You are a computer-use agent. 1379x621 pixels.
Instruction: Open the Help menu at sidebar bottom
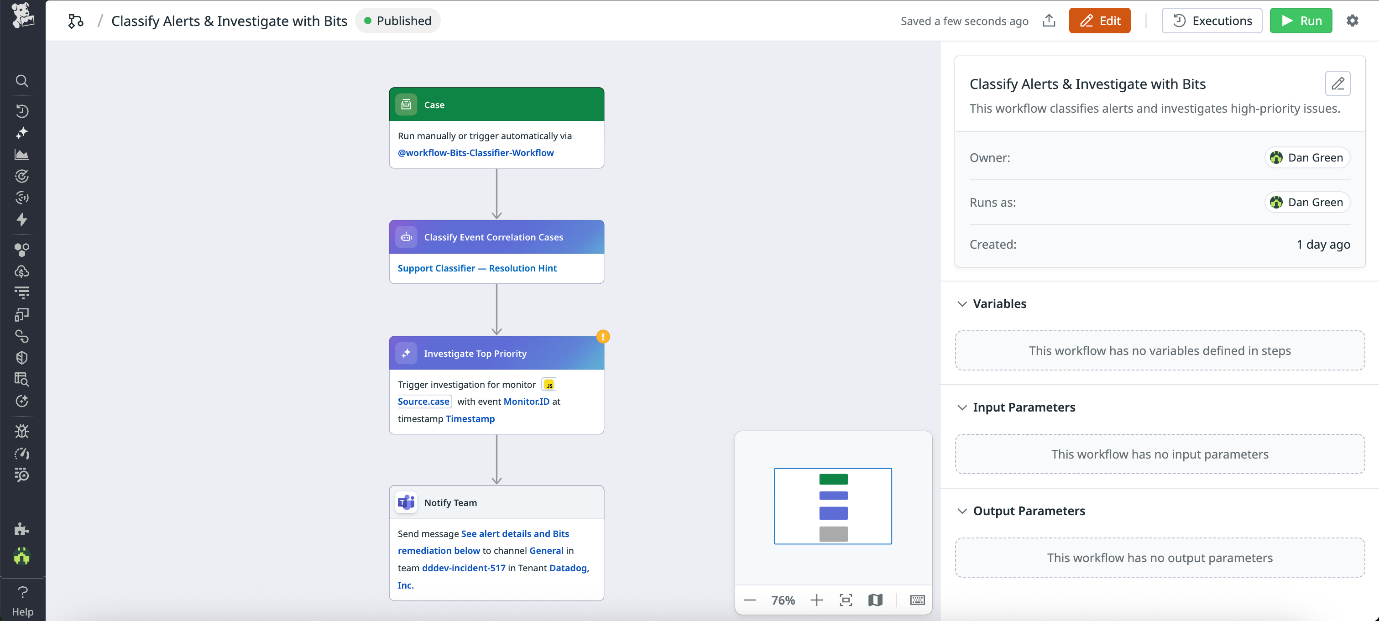(22, 600)
